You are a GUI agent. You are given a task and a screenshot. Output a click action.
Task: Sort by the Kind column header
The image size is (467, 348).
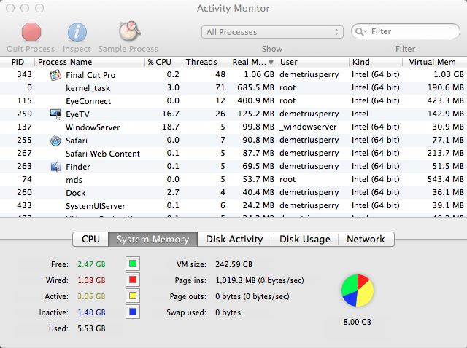click(376, 62)
